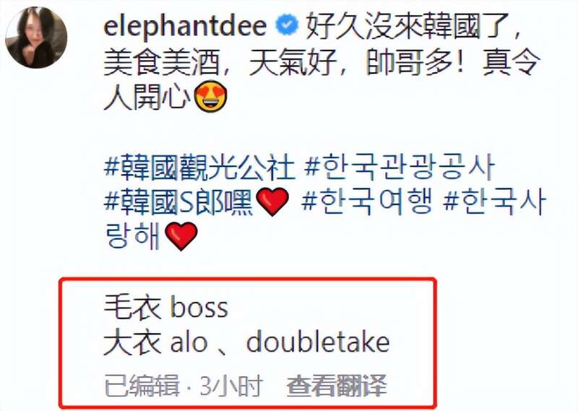Open hashtag #韓國觀光公社
This screenshot has height=411, width=578.
(200, 168)
